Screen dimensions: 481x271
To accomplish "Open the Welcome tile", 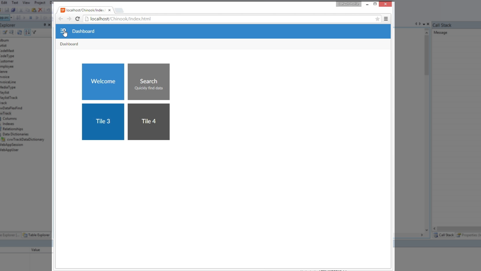I will [x=103, y=82].
